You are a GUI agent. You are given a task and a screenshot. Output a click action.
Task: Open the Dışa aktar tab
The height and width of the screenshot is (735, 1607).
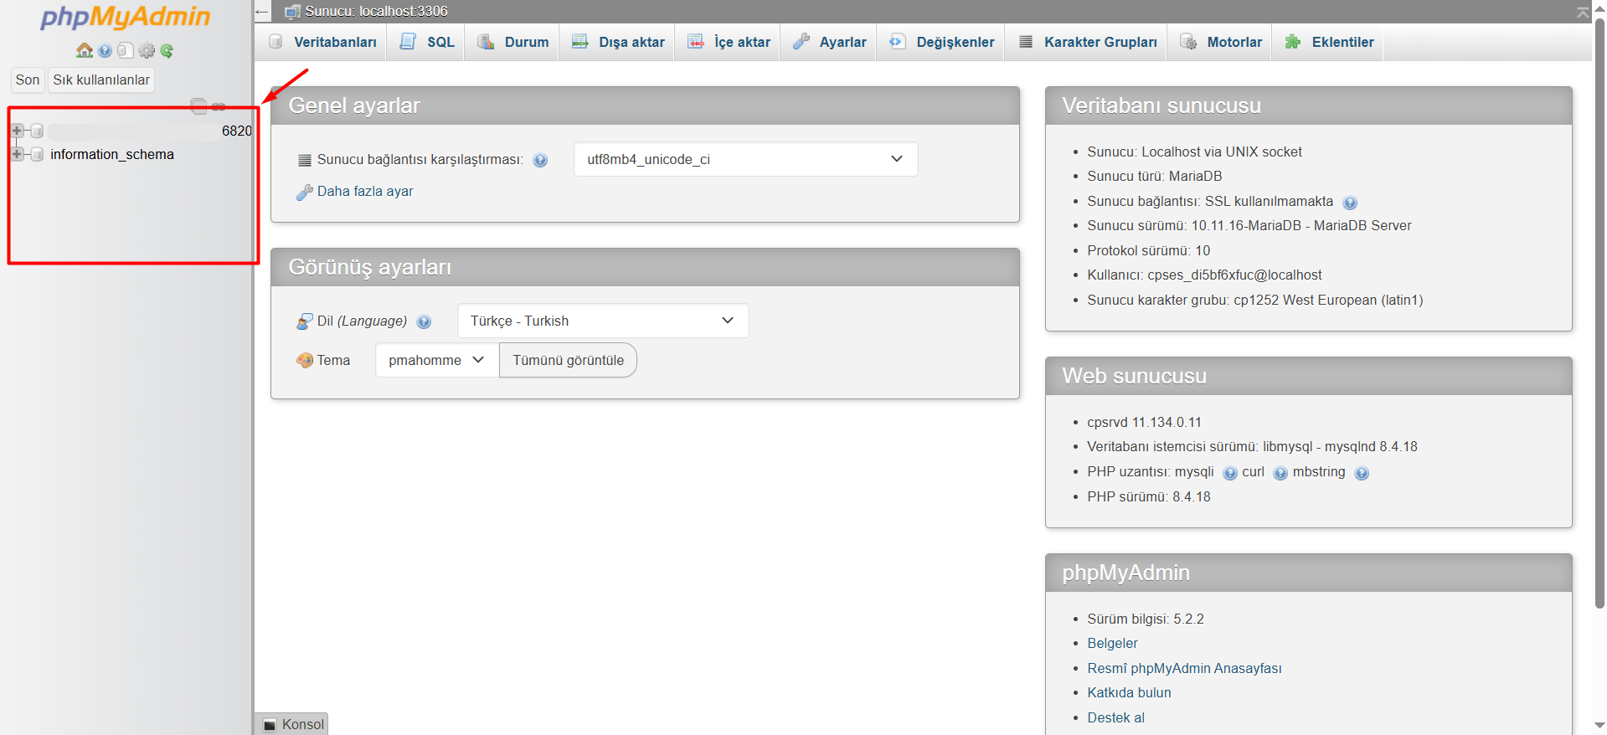pyautogui.click(x=618, y=42)
